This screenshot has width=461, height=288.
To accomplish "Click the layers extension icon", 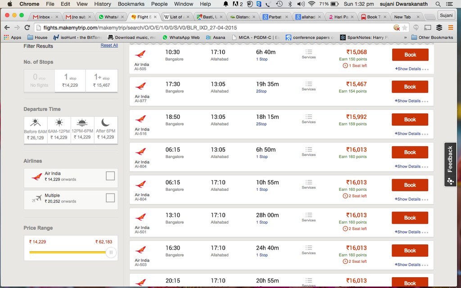I will (439, 27).
